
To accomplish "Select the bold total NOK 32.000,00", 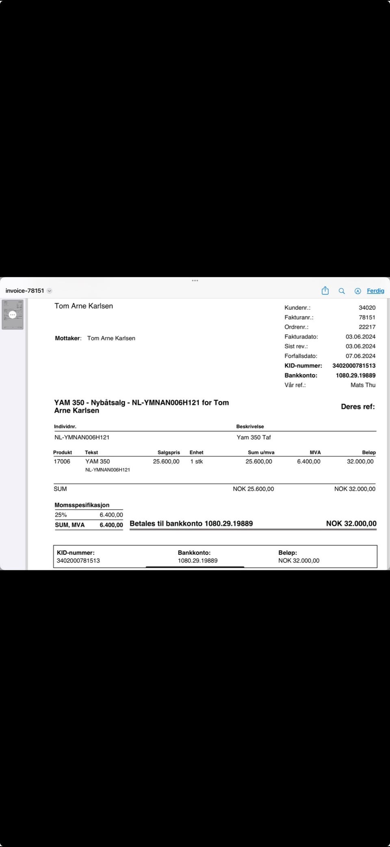I will coord(351,523).
